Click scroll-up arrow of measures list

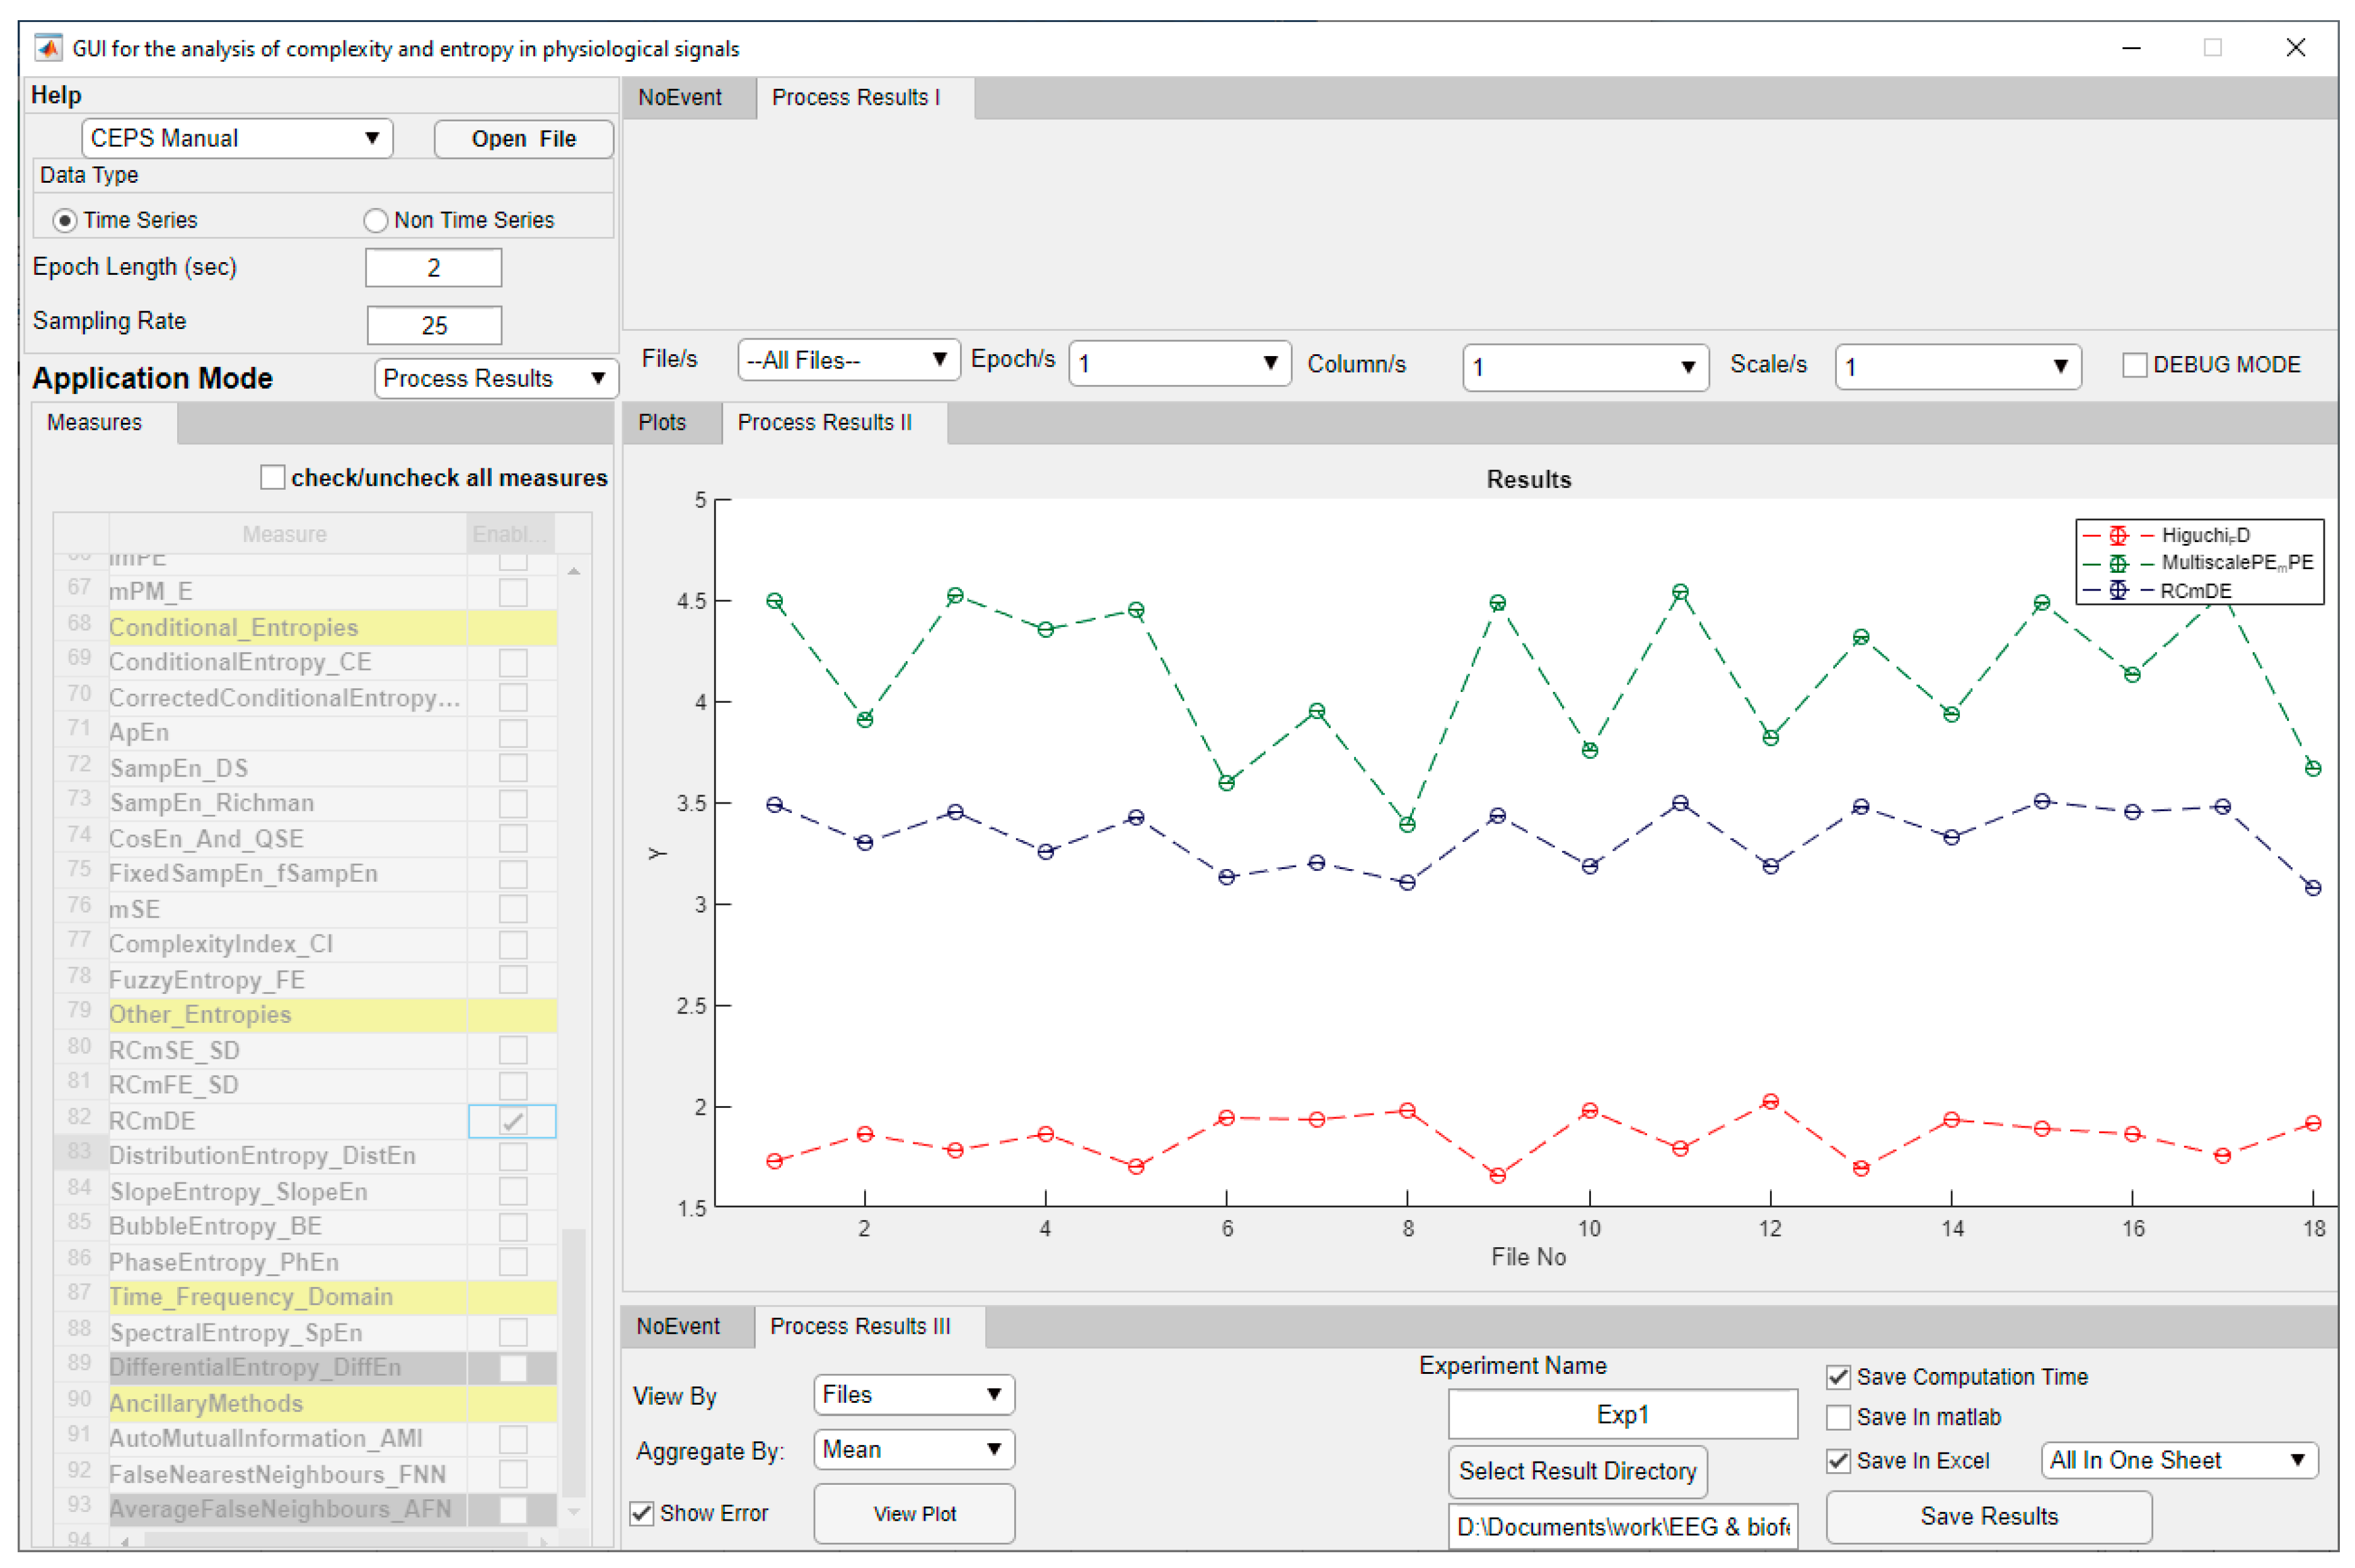[574, 571]
